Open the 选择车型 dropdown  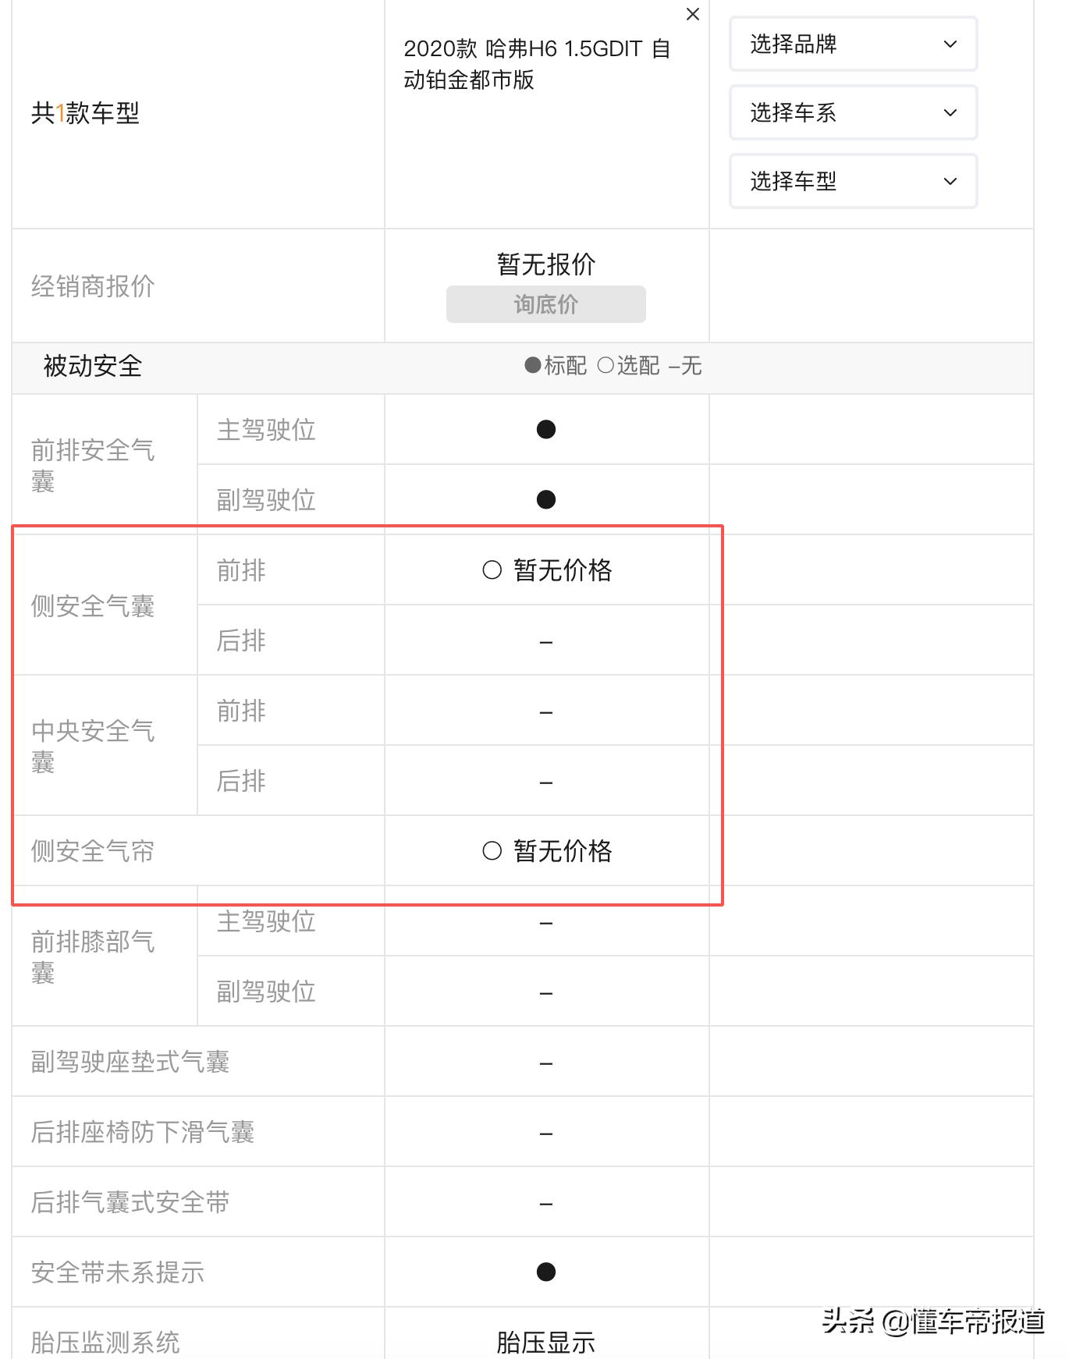[852, 182]
